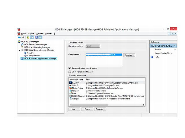Viewport: 185px width, 138px height.
Task: Click the Properties button under Published Applications
Action: tap(100, 109)
